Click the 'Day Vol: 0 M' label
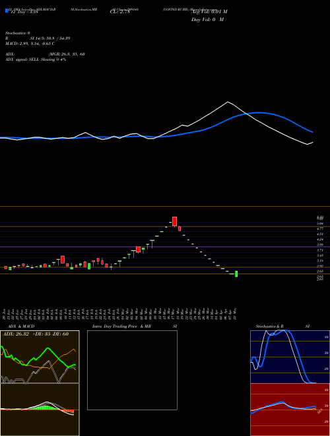The height and width of the screenshot is (436, 330). [207, 20]
